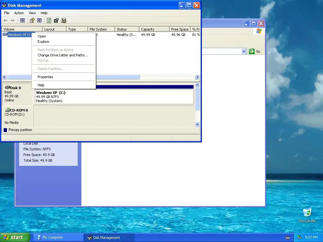Screen dimensions: 323x242
Task: Select Change Drive Letter and Paths
Action: coord(64,55)
